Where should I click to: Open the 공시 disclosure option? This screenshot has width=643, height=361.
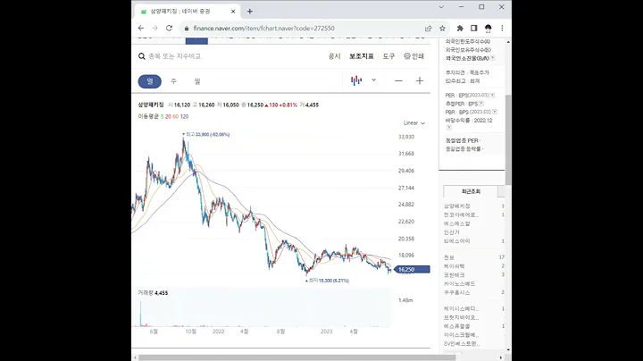334,56
